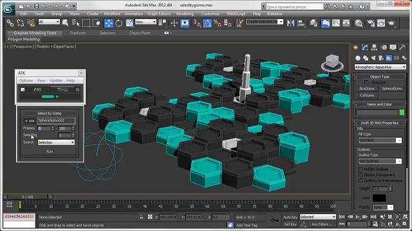Toggle the Angle Snap icon
This screenshot has width=412, height=231.
pyautogui.click(x=207, y=23)
